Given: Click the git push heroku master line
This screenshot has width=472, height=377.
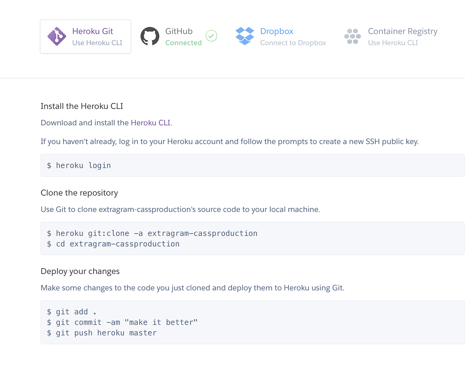Looking at the screenshot, I should coord(103,333).
